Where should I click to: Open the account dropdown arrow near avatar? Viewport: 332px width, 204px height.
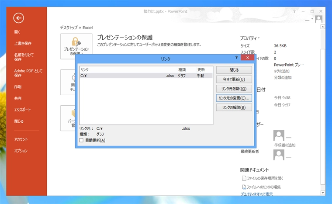[x=312, y=19]
